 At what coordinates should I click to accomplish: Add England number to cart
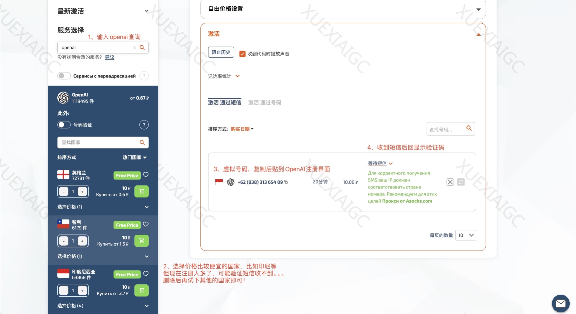141,191
